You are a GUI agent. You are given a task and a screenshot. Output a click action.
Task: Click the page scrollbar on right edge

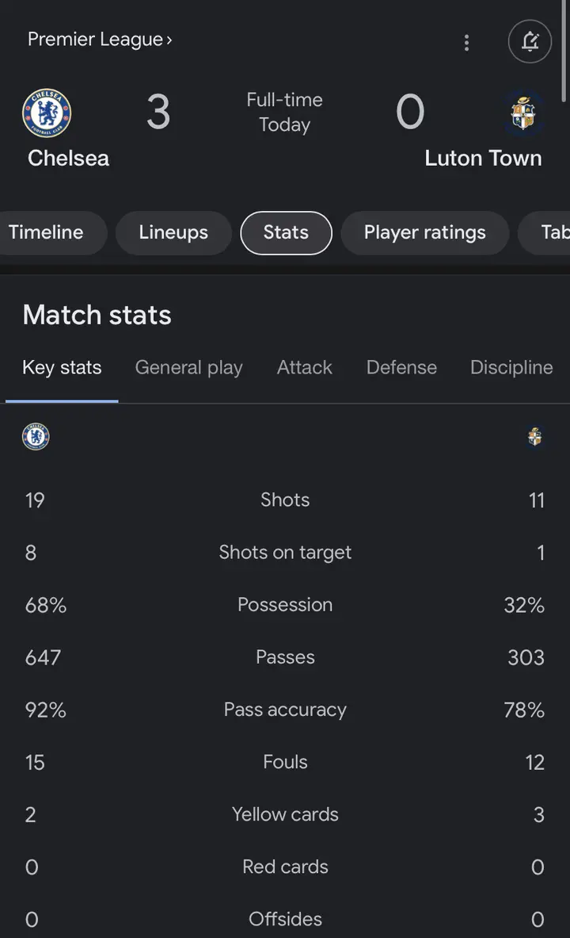coord(564,51)
